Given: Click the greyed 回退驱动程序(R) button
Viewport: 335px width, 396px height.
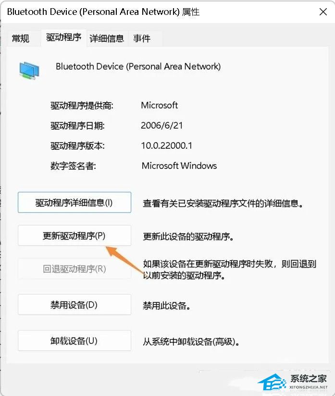Looking at the screenshot, I should [74, 269].
